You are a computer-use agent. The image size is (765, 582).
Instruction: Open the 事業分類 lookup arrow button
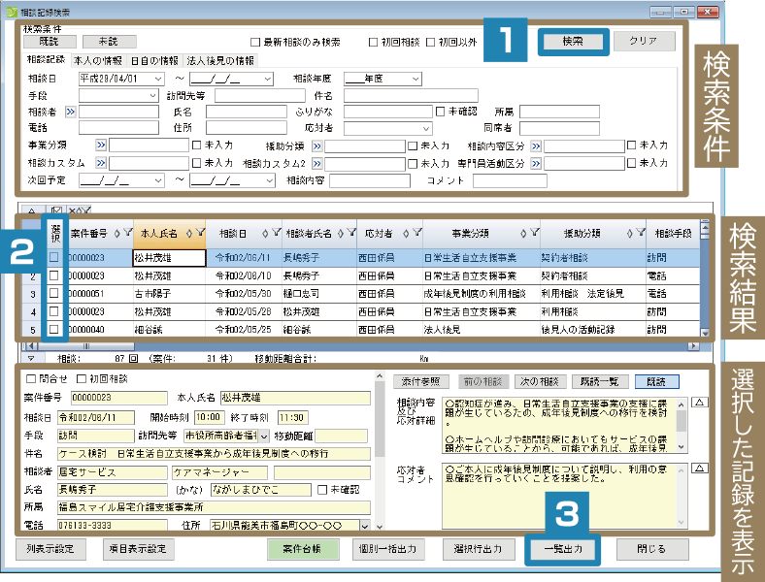pyautogui.click(x=99, y=145)
